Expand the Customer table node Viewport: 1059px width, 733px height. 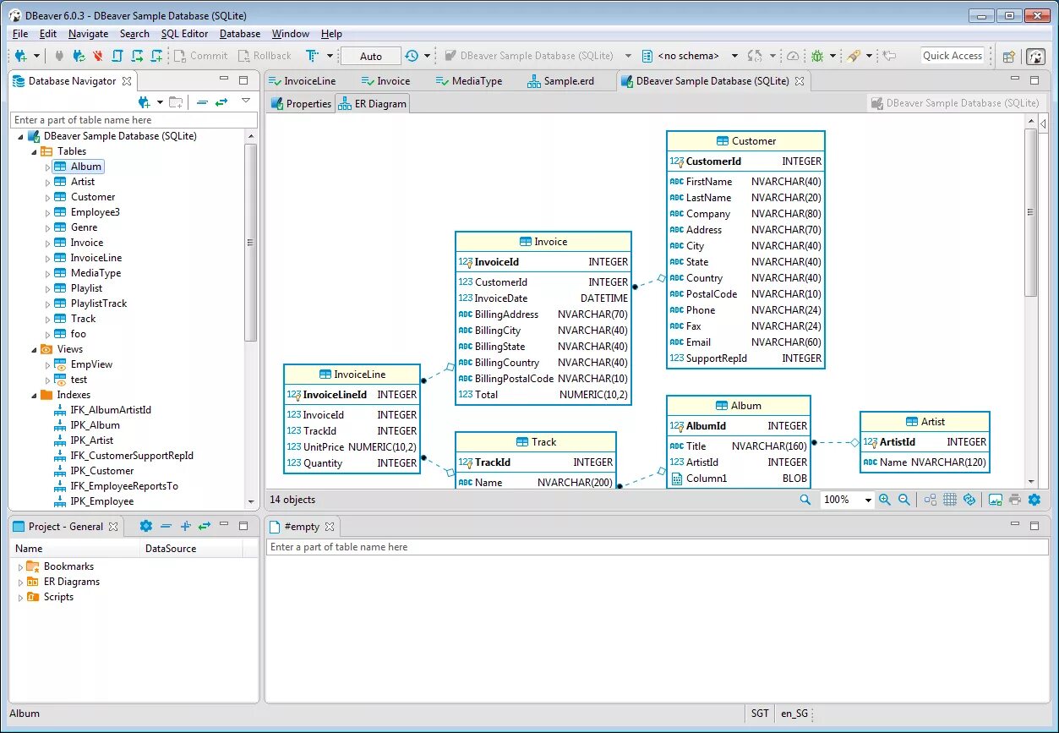click(47, 198)
